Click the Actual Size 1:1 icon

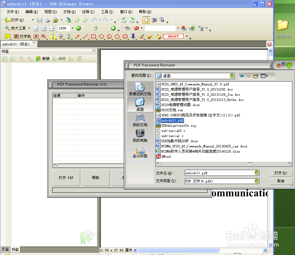click(36, 28)
